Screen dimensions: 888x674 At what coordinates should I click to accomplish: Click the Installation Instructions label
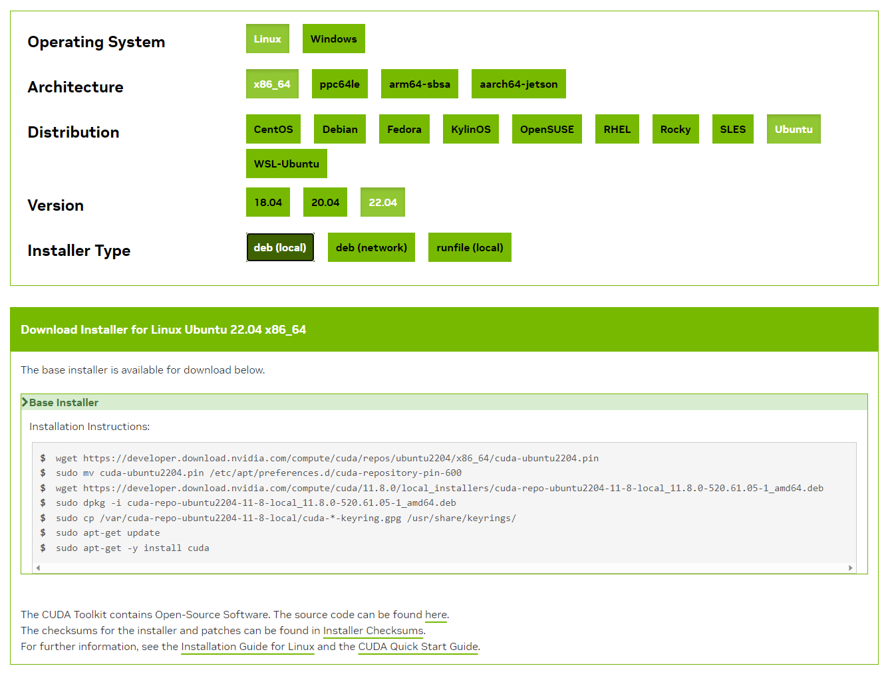90,427
